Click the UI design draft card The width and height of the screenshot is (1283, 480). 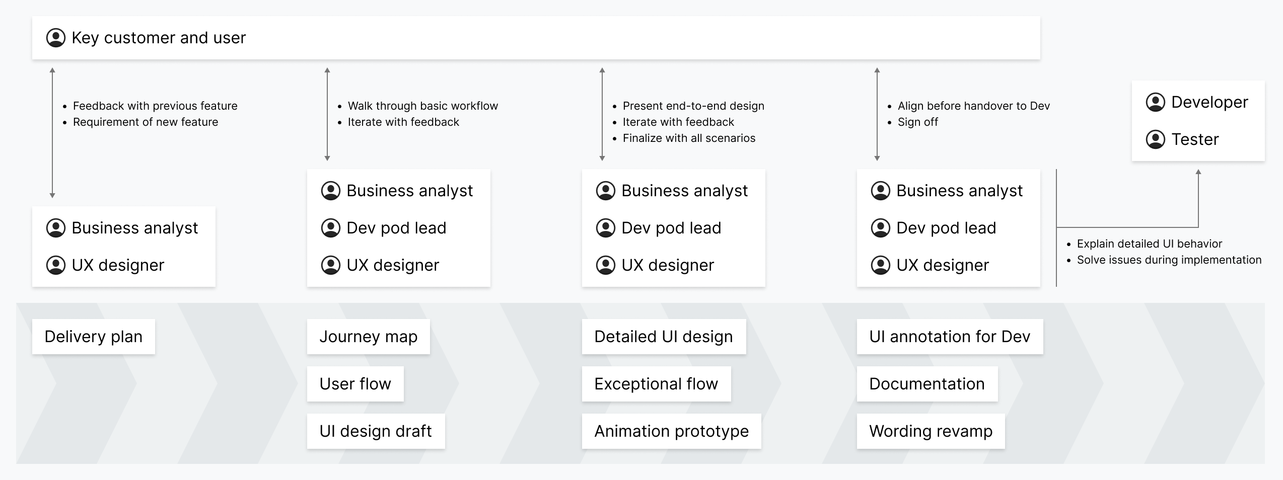click(x=376, y=431)
